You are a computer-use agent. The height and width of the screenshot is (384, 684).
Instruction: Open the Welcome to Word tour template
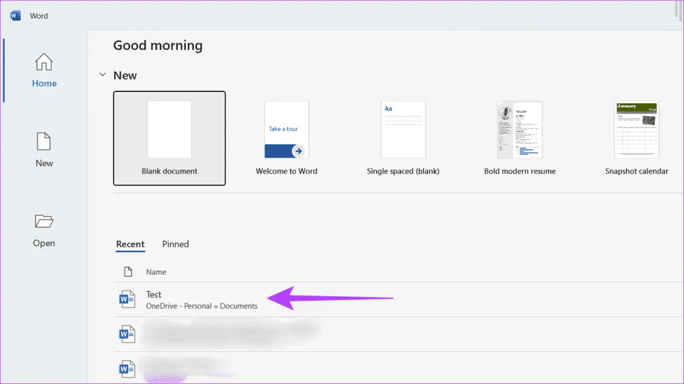pyautogui.click(x=287, y=138)
